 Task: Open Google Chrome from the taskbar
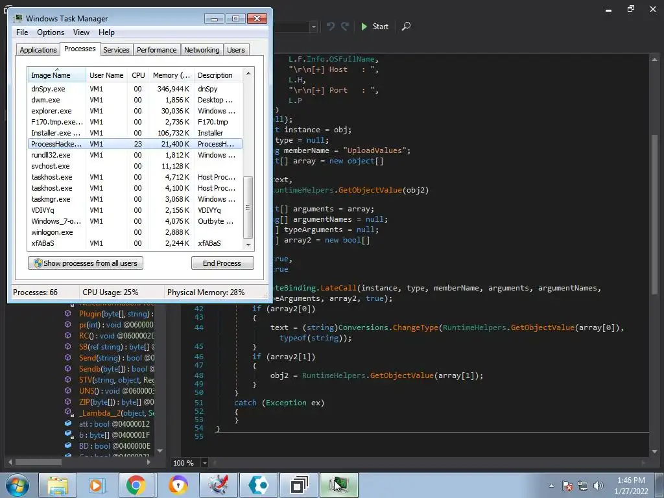pyautogui.click(x=136, y=485)
